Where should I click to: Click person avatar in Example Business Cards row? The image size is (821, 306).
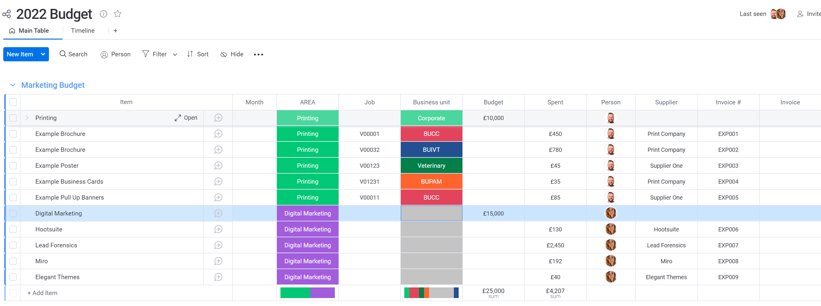pos(611,182)
